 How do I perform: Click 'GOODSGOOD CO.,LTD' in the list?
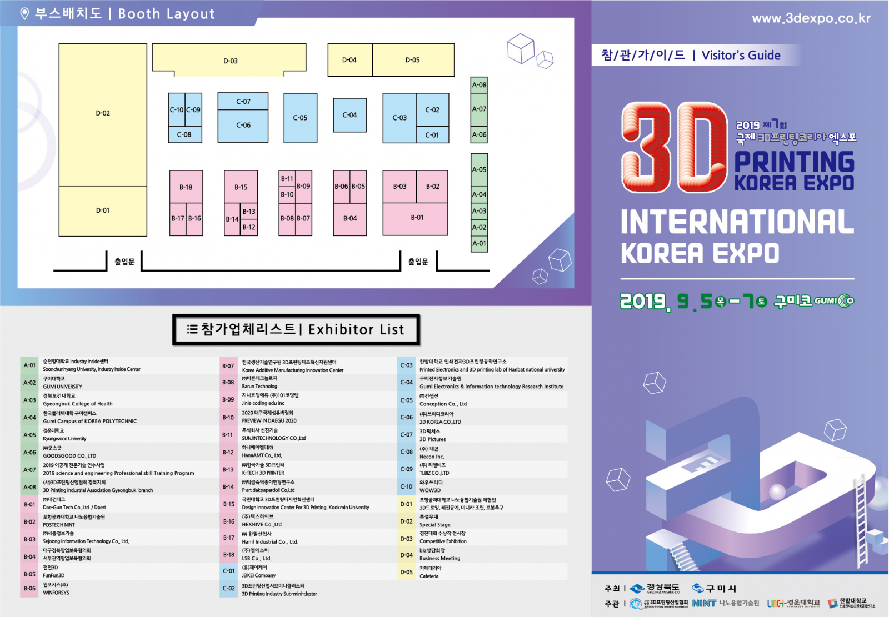pyautogui.click(x=69, y=456)
